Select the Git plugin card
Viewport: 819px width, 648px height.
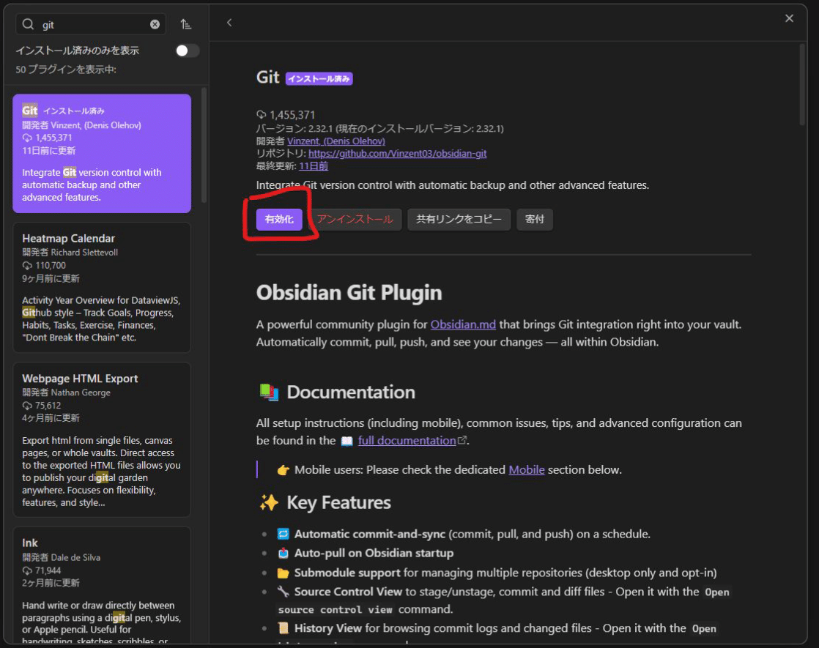(x=102, y=153)
